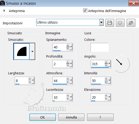Click into the Lucentezza value field
Viewport: 139px width, 124px height.
tap(60, 97)
